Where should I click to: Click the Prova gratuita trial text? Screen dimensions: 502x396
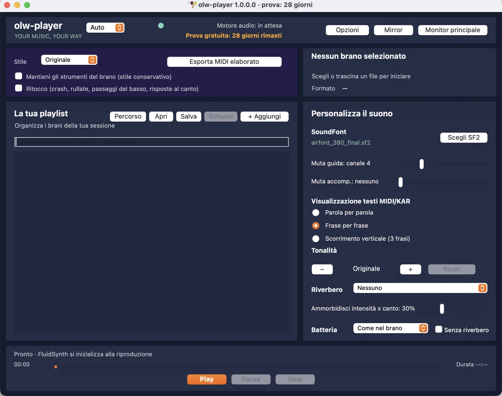pyautogui.click(x=234, y=36)
